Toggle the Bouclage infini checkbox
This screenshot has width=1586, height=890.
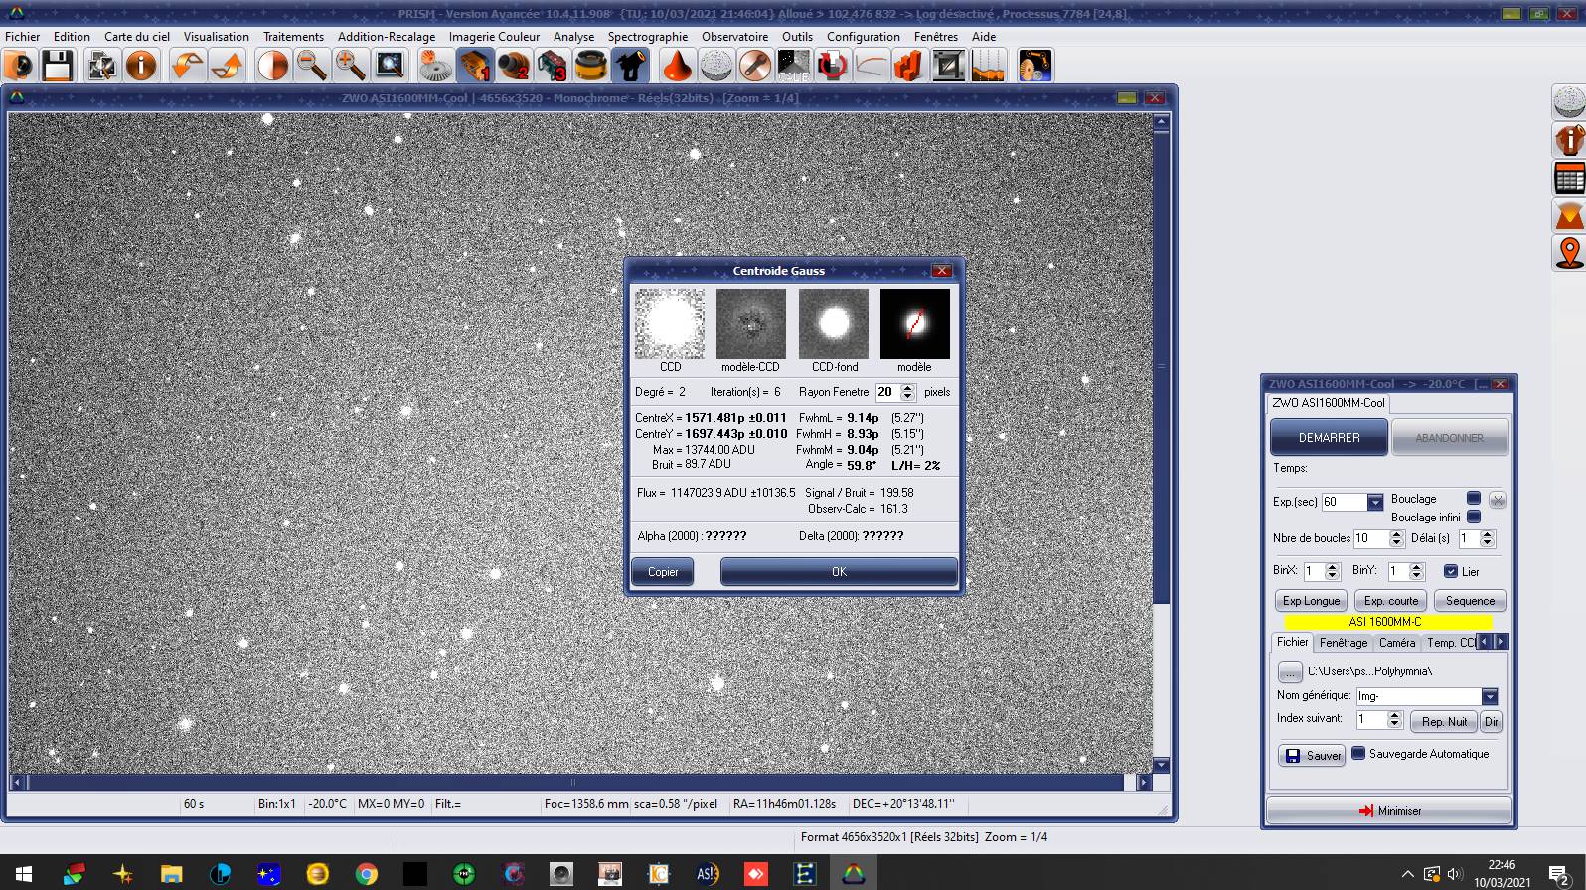(1474, 517)
